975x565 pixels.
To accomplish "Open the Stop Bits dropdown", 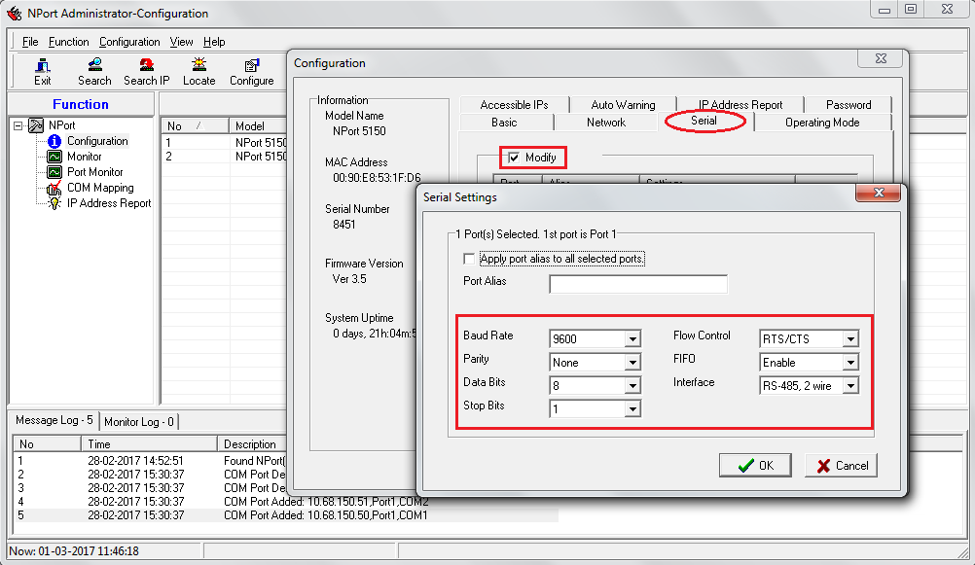I will click(x=632, y=409).
